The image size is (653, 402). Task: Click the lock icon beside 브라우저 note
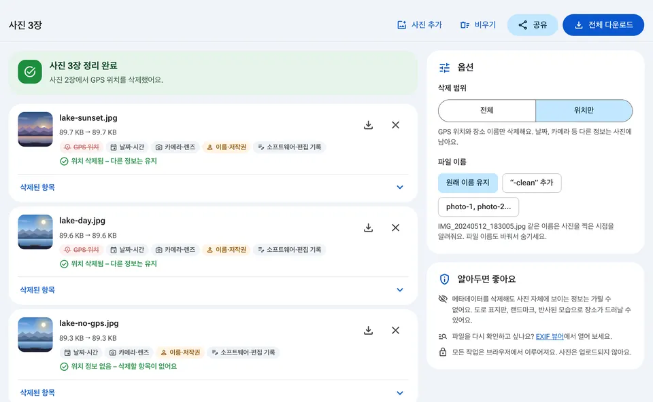(x=443, y=352)
